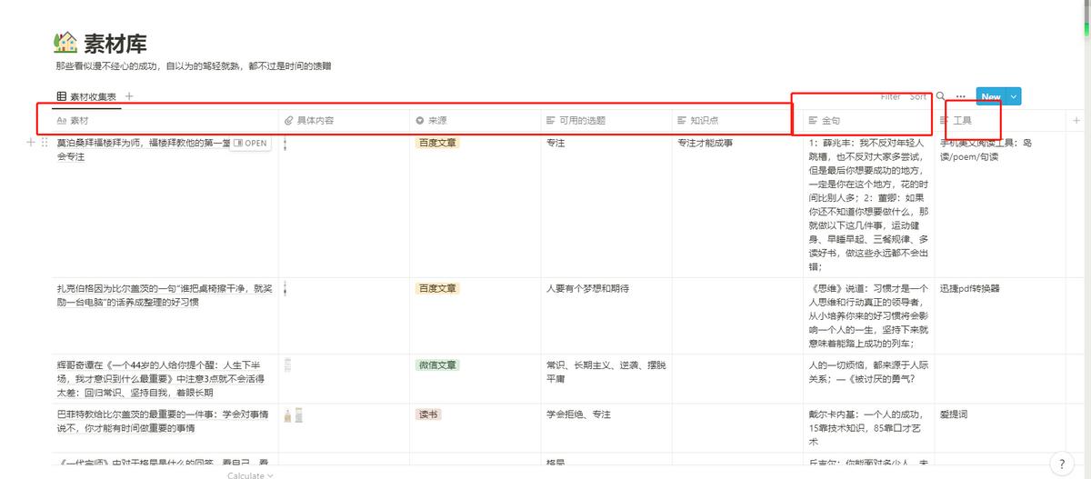Switch to the 素材收集表 table view tab
Viewport: 1091px width, 479px height.
tap(87, 96)
